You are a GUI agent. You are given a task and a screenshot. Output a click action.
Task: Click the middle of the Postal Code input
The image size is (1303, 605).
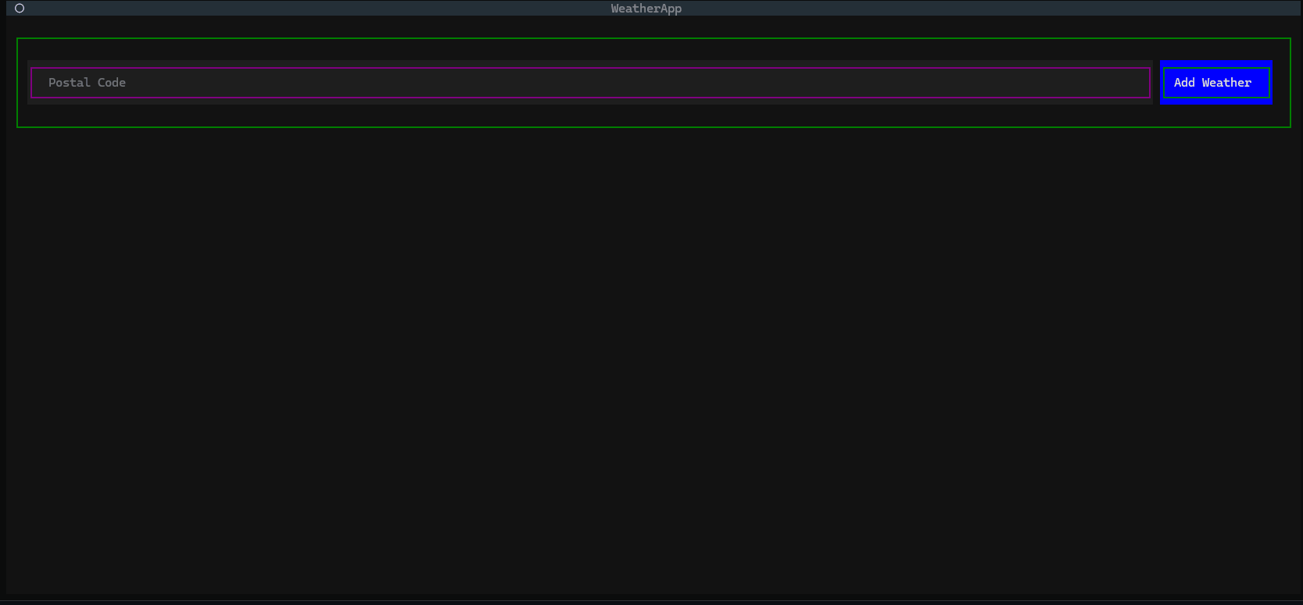(x=590, y=83)
